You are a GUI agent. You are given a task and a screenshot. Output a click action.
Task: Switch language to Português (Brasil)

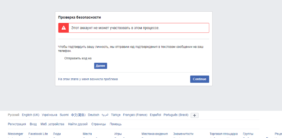tap(176, 115)
